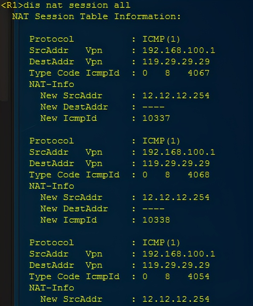The height and width of the screenshot is (306, 253).
Task: Click the New IcmpId value 10337
Action: click(x=156, y=118)
